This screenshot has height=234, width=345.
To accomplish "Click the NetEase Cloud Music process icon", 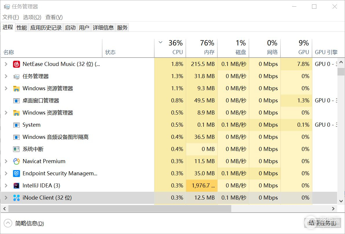I will (16, 64).
